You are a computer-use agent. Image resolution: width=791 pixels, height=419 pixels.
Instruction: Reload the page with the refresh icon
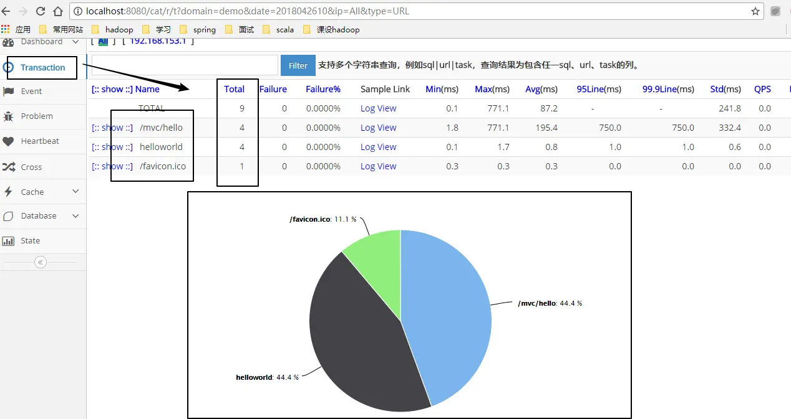[41, 11]
